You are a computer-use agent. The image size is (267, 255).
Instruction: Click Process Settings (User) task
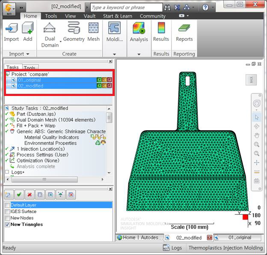coord(42,155)
